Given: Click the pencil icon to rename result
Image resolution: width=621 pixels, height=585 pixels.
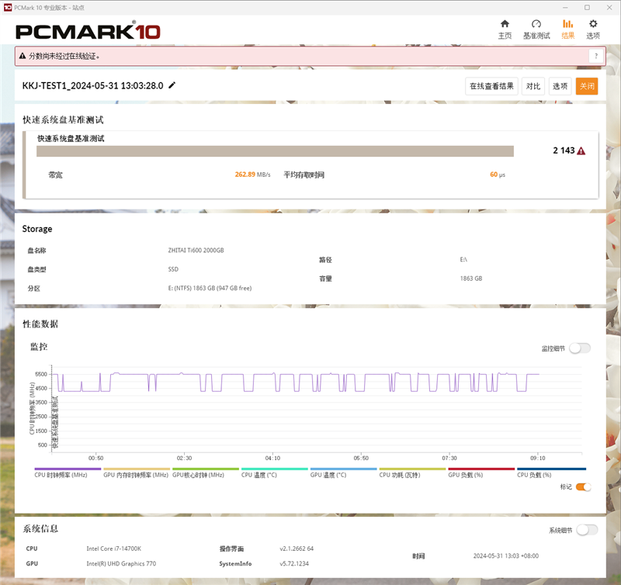Looking at the screenshot, I should pyautogui.click(x=172, y=85).
